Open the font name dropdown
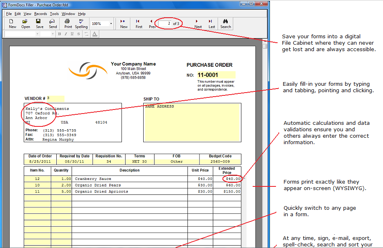 click(x=37, y=34)
